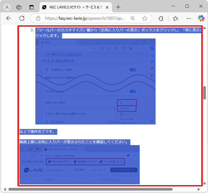Open the zoom magnifier in address bar

click(x=133, y=18)
